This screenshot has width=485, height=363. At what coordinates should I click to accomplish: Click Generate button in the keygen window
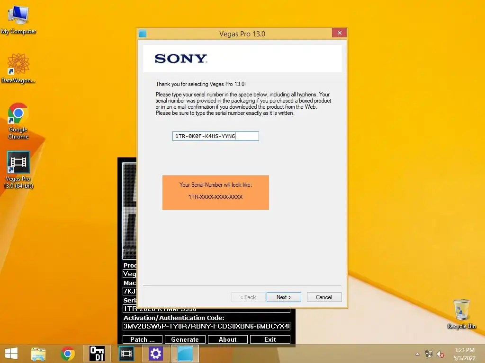[x=185, y=339]
